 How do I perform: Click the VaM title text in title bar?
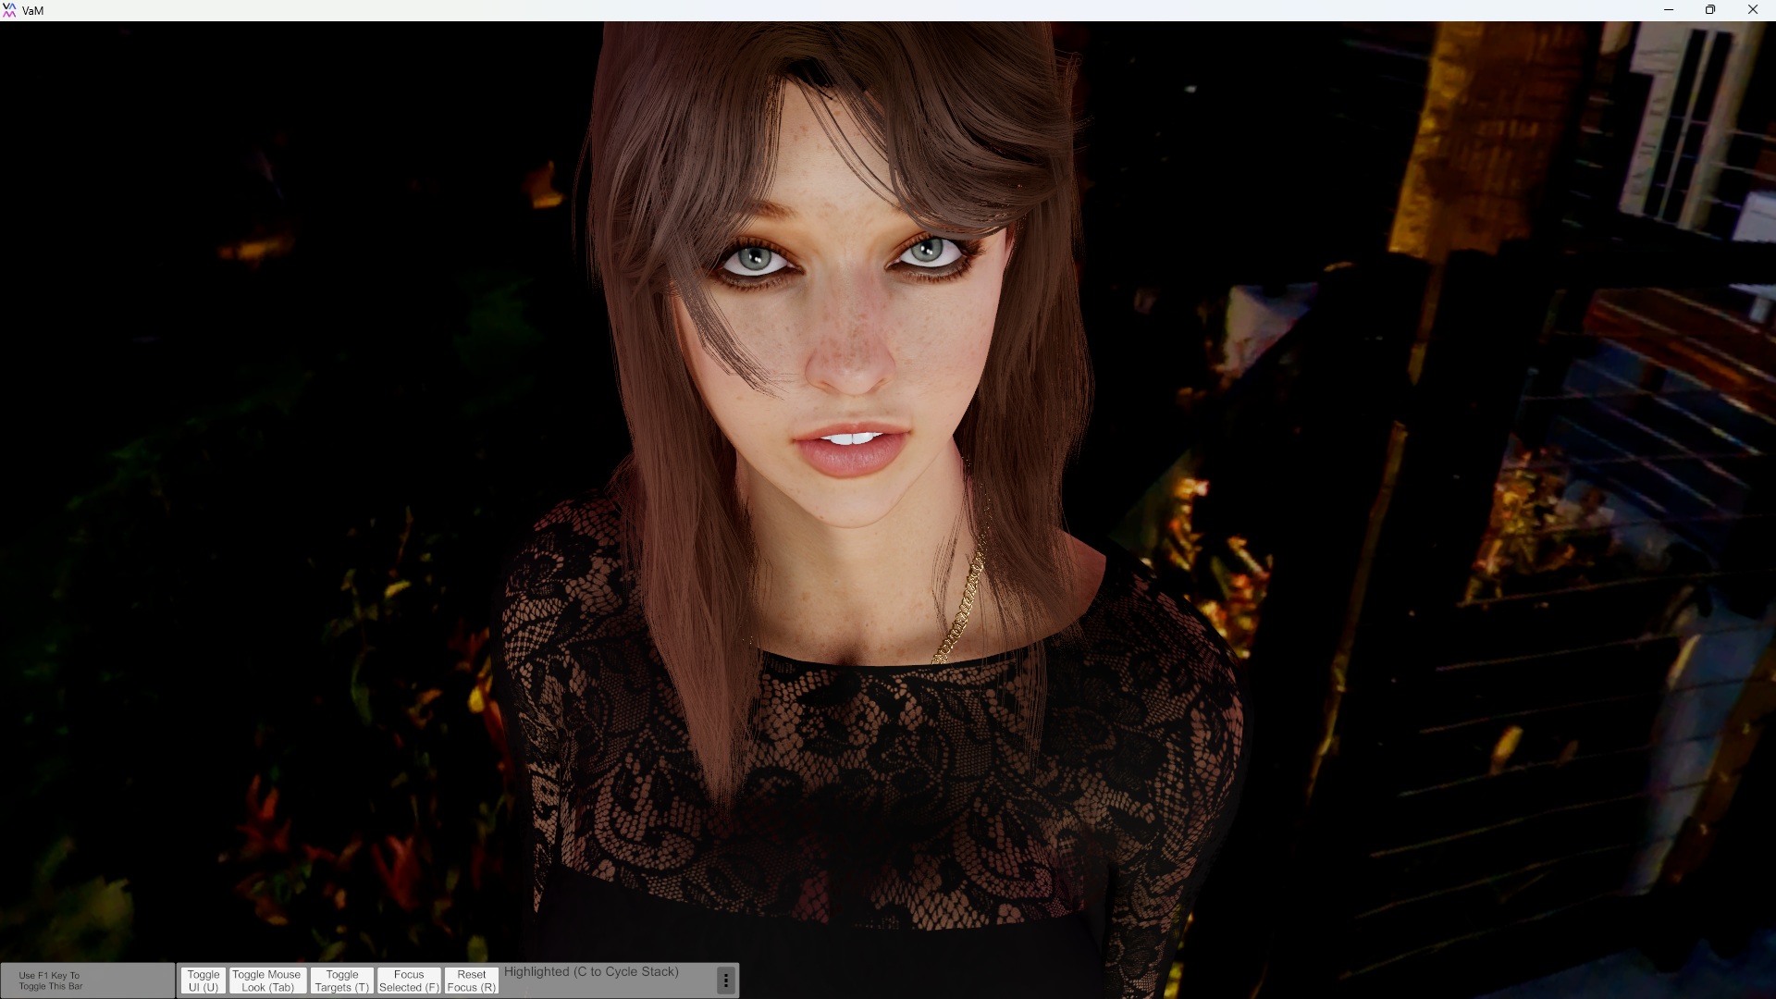click(33, 11)
